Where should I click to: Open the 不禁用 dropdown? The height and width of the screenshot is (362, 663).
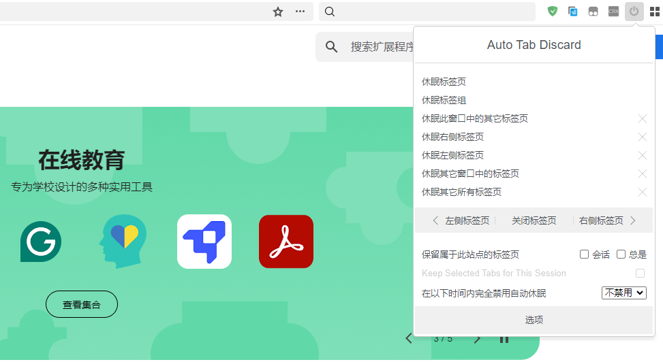pos(624,293)
